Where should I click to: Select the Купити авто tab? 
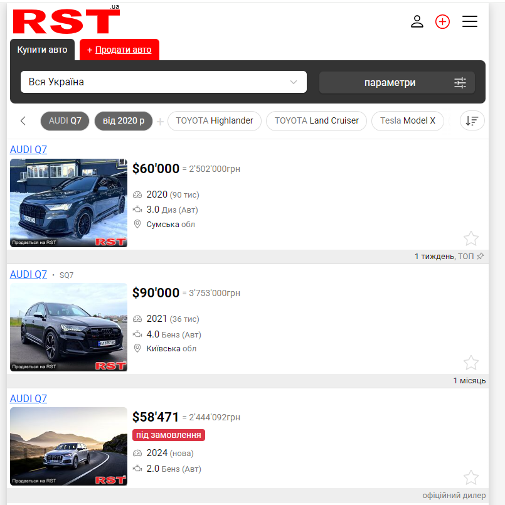click(43, 50)
